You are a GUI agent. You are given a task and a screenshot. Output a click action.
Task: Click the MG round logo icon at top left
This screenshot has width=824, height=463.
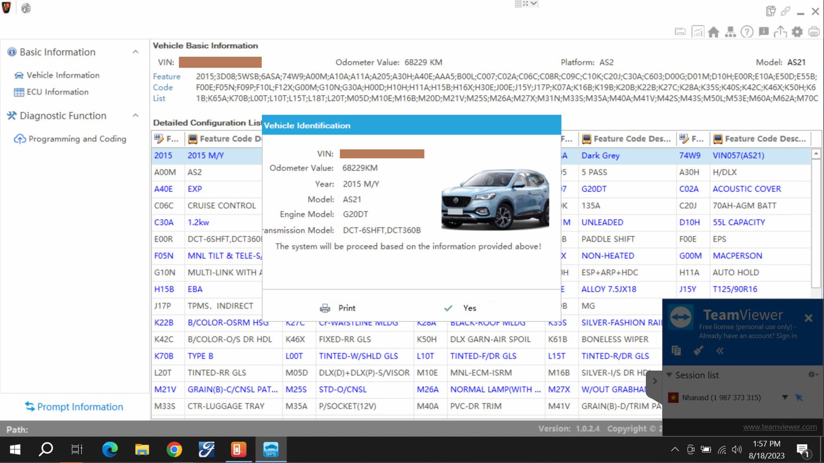(26, 8)
